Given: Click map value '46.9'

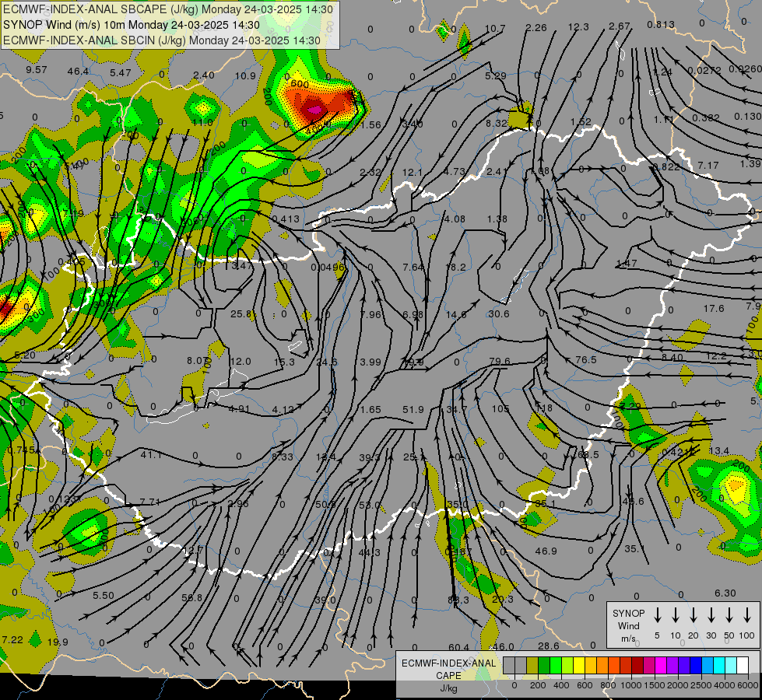Looking at the screenshot, I should 546,551.
